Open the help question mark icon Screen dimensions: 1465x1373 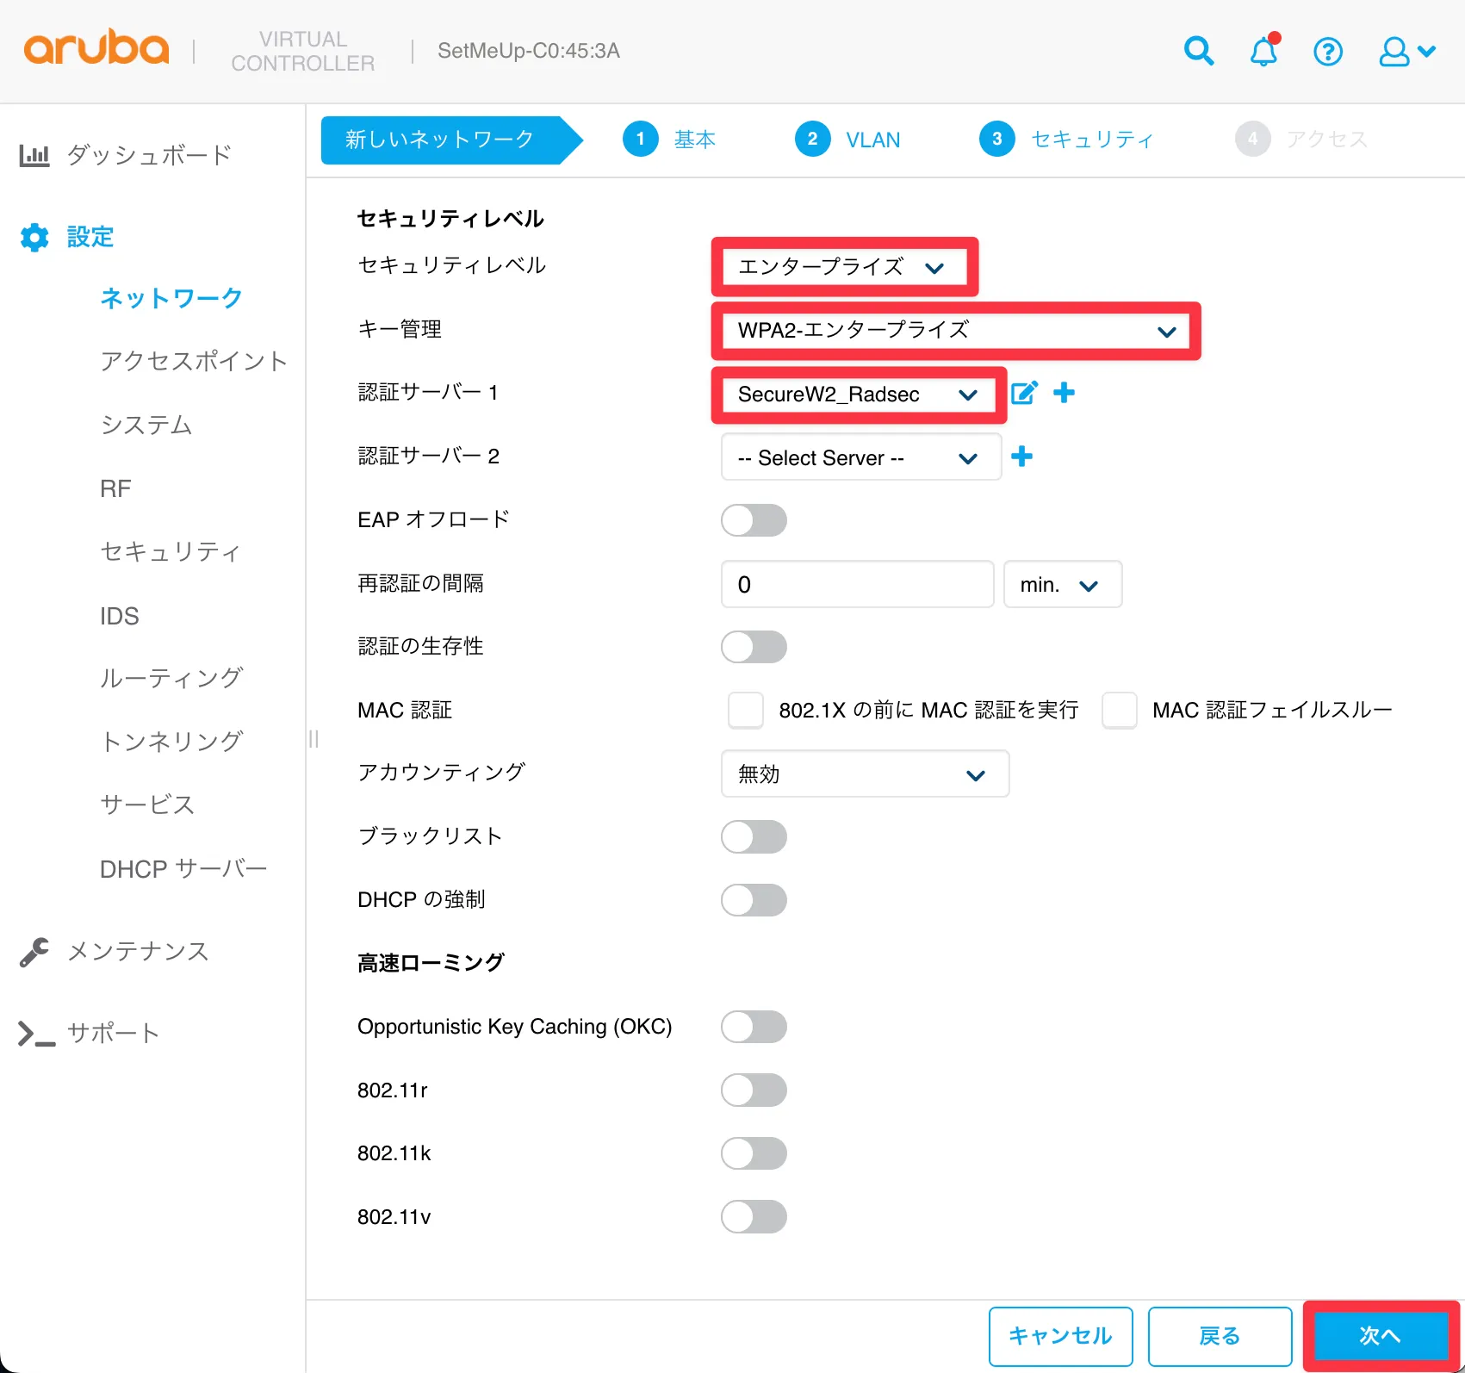1327,52
